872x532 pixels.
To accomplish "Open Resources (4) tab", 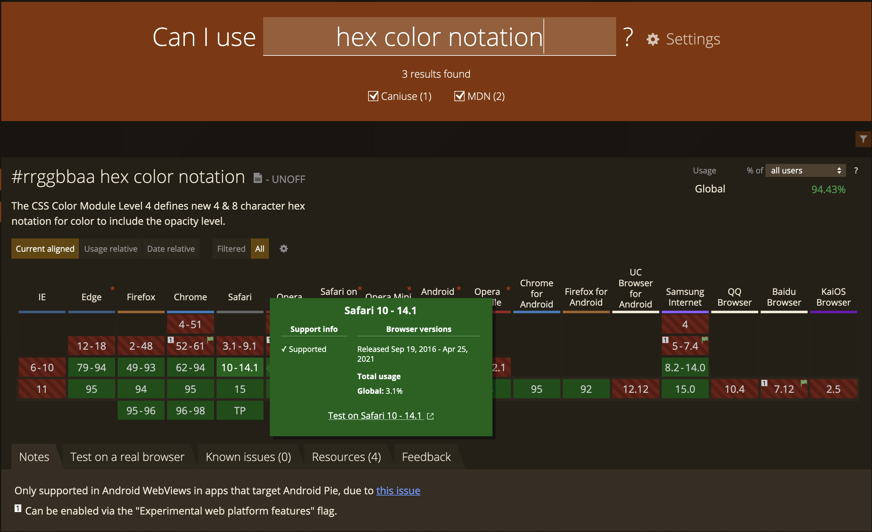I will click(347, 457).
